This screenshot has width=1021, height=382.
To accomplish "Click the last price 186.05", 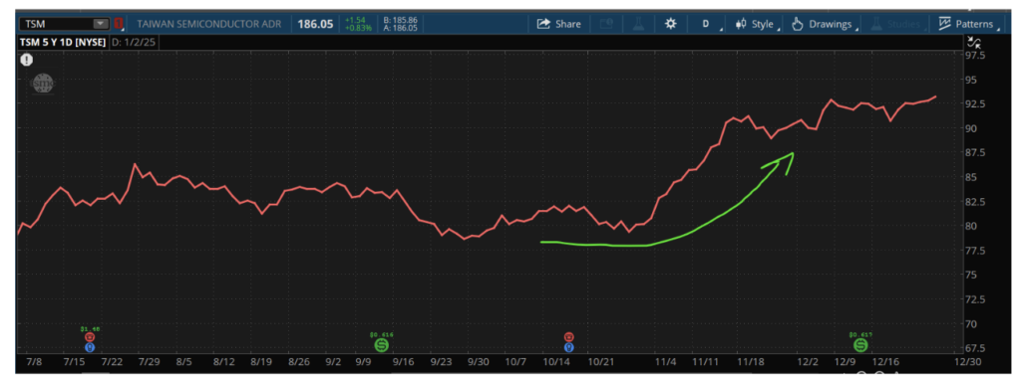I will pos(315,24).
